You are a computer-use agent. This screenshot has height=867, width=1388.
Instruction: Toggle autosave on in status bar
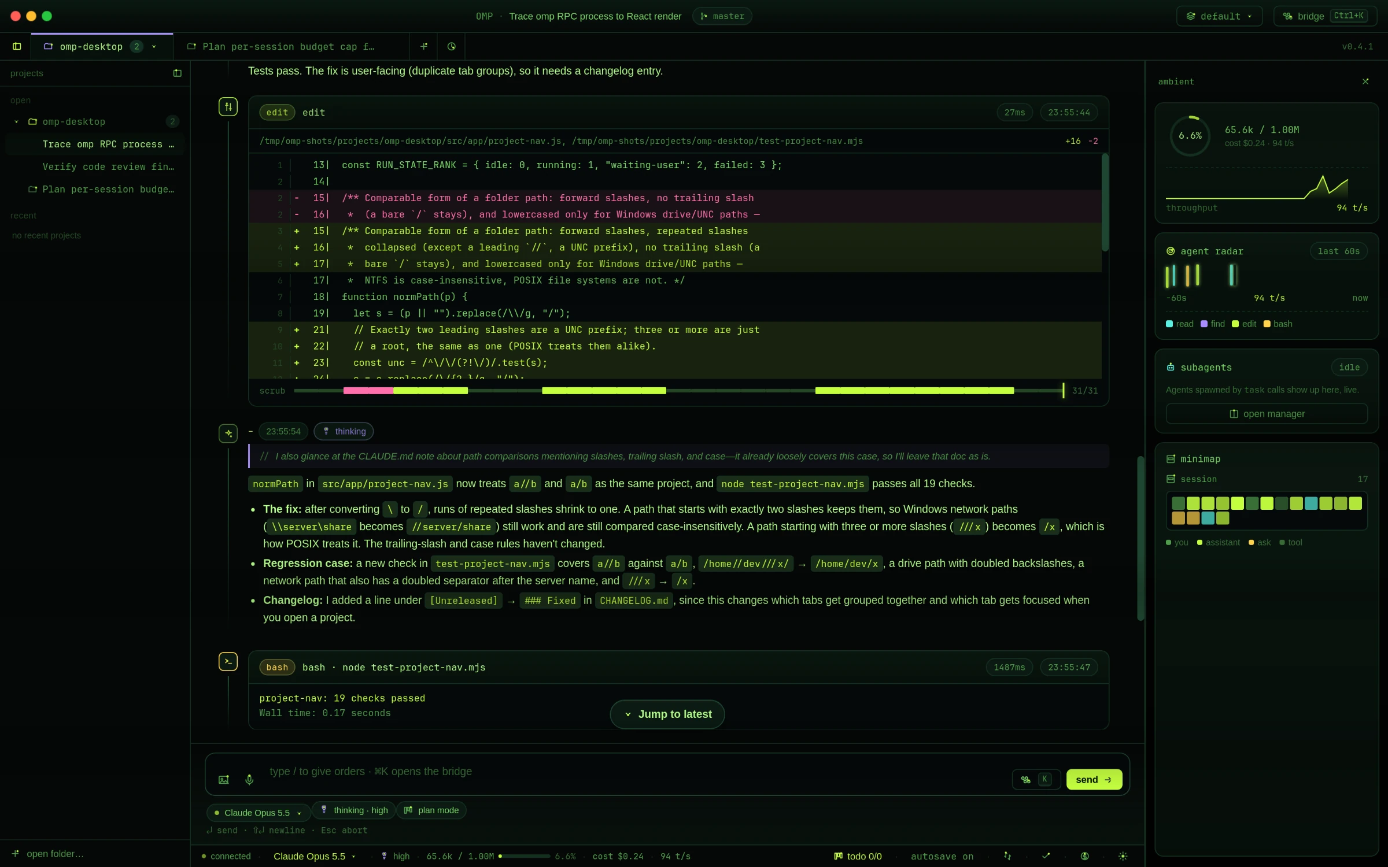tap(942, 856)
